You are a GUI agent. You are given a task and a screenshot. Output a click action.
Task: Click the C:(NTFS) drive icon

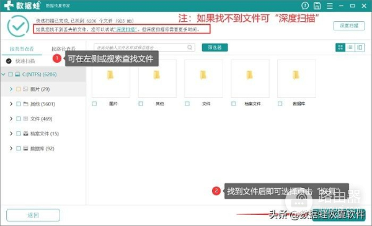coord(17,75)
